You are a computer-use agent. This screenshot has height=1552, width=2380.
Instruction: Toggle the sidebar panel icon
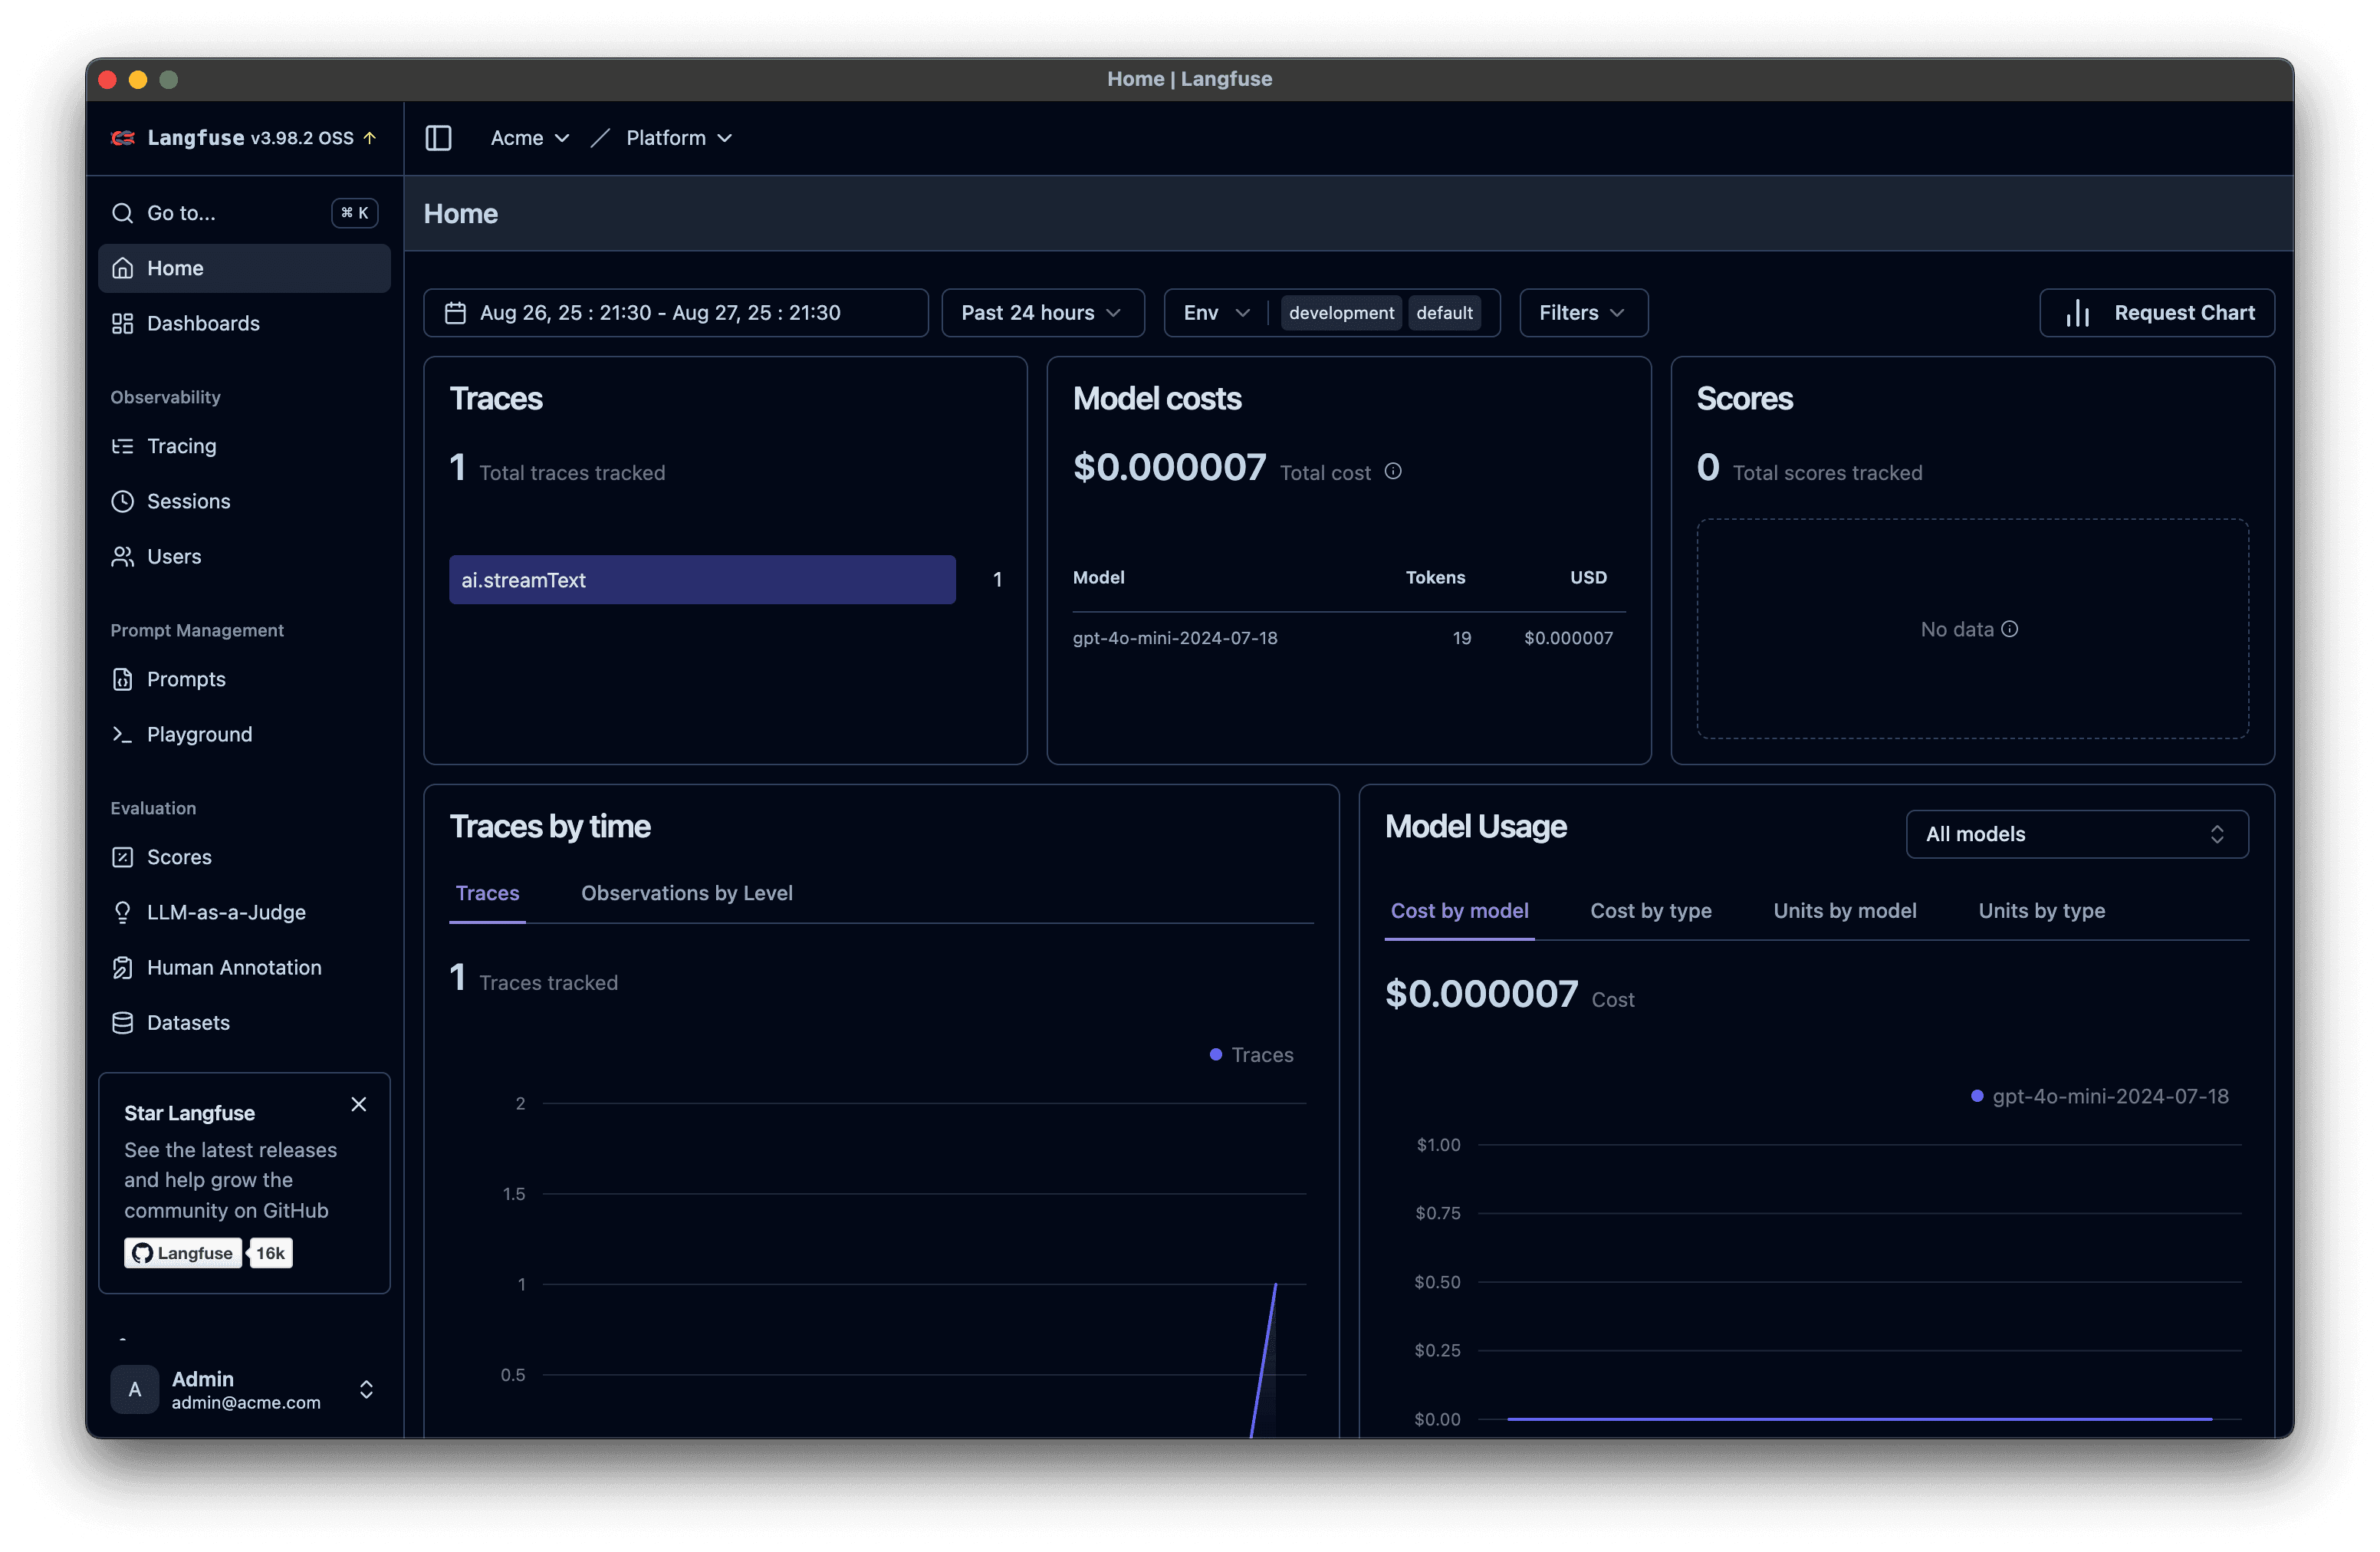tap(438, 138)
